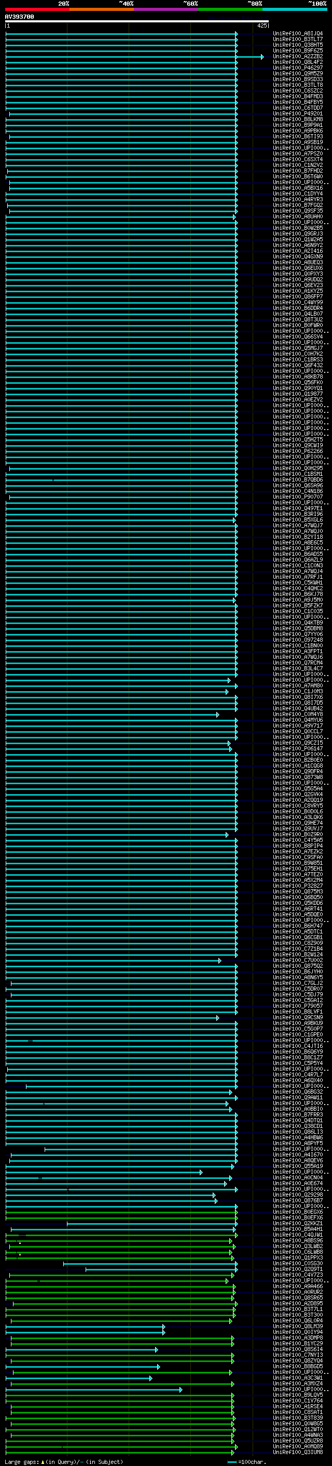Click the cyan ~100% legend color bar
This screenshot has height=1466, width=332.
(295, 9)
